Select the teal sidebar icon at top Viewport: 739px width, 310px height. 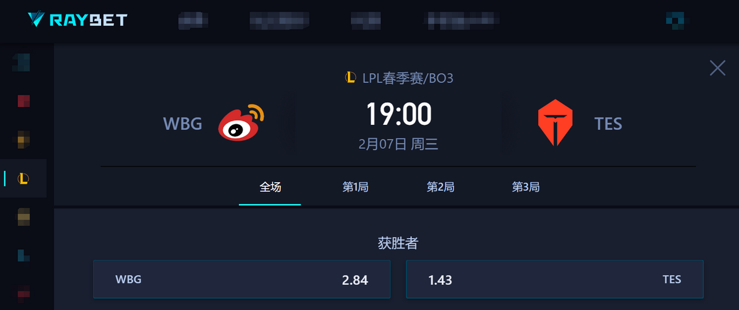(x=23, y=62)
